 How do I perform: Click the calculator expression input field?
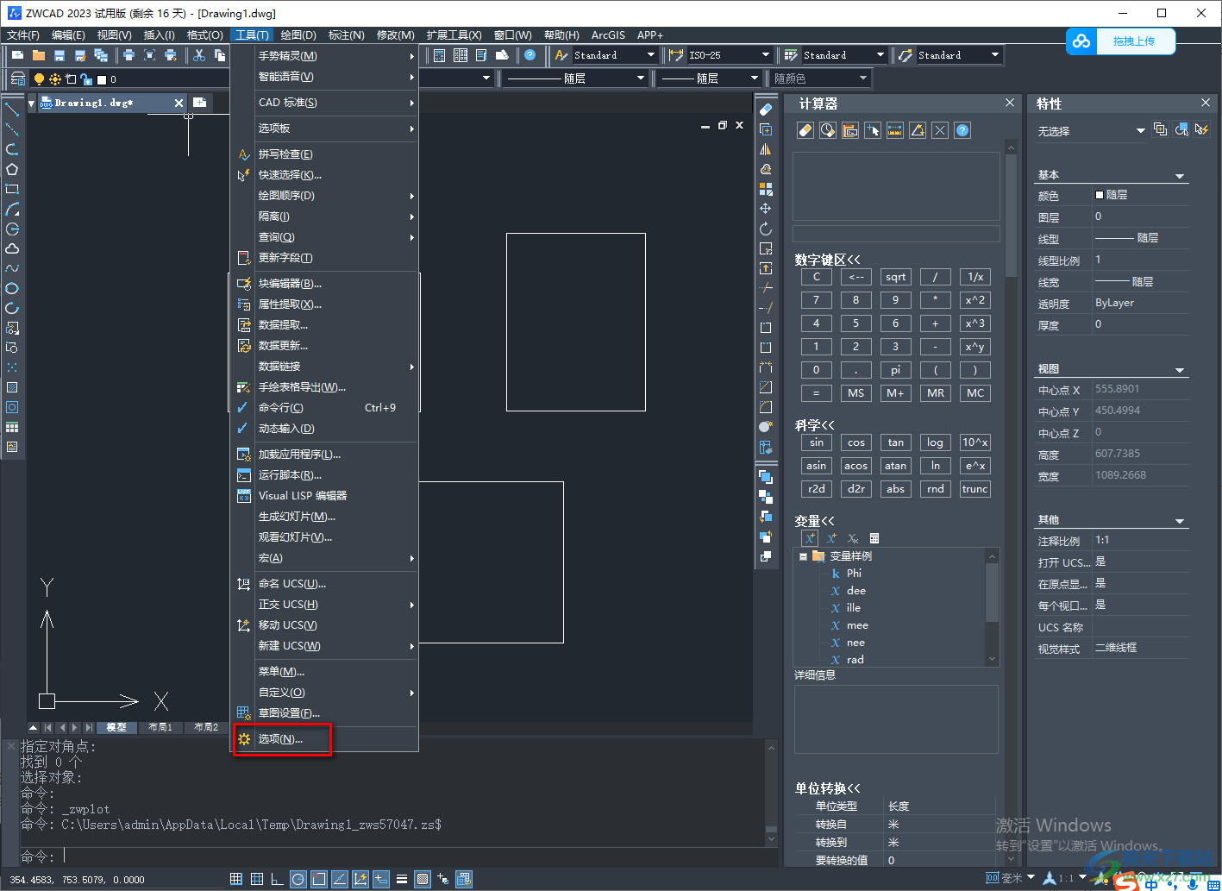(x=896, y=234)
